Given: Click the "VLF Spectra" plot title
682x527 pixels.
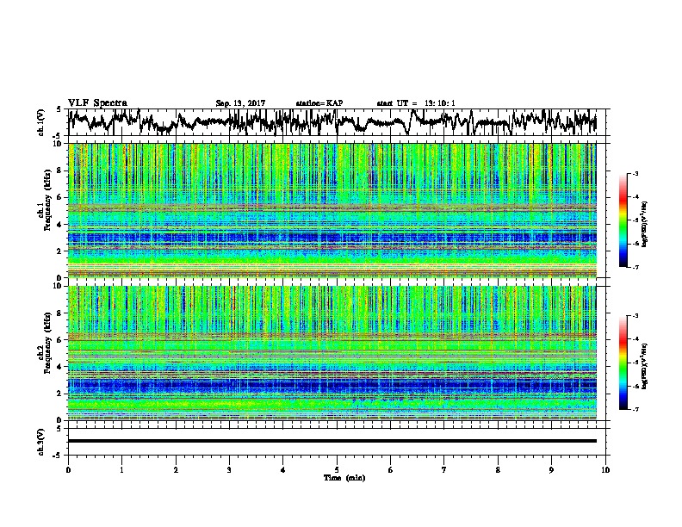Looking at the screenshot, I should pos(97,103).
